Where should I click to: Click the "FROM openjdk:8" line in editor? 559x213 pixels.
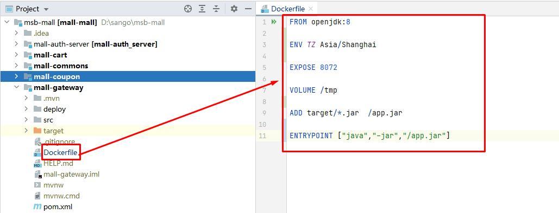(320, 22)
